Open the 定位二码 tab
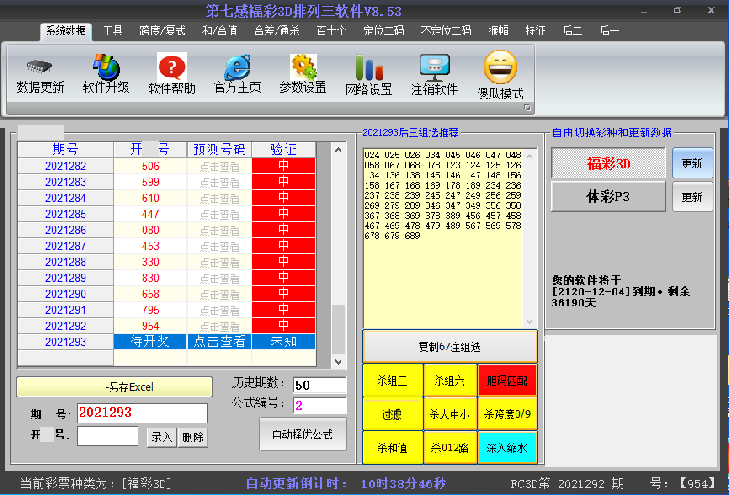 pos(383,31)
